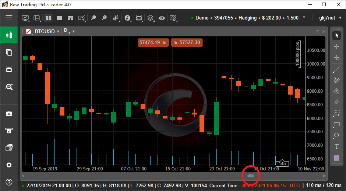This screenshot has height=191, width=346.
Task: Select the text T tool
Action: click(x=336, y=147)
